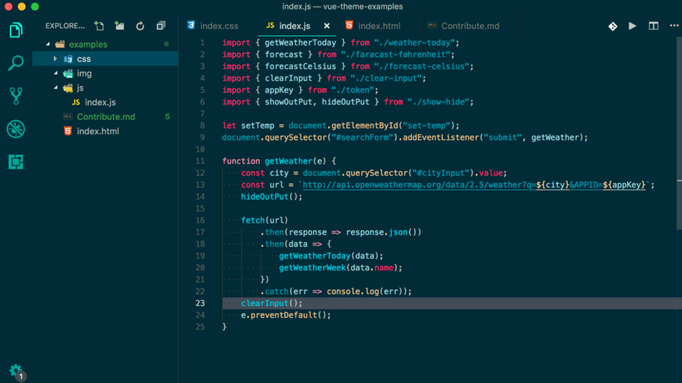Collapse the examples root folder
This screenshot has width=682, height=383.
[x=48, y=45]
